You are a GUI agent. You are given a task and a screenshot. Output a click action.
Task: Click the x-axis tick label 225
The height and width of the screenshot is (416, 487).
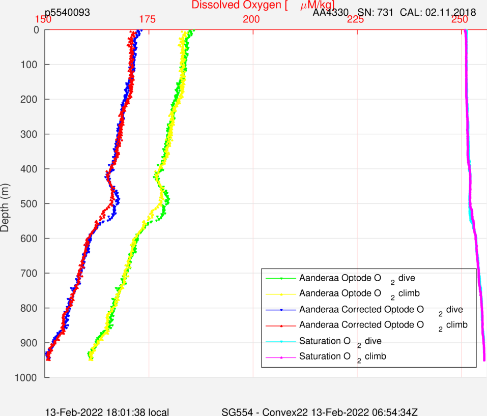[x=355, y=19]
